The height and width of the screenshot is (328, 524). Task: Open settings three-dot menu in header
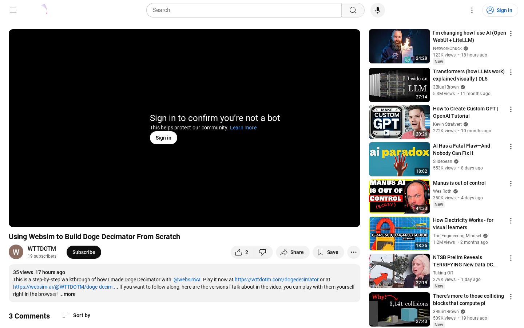[472, 10]
